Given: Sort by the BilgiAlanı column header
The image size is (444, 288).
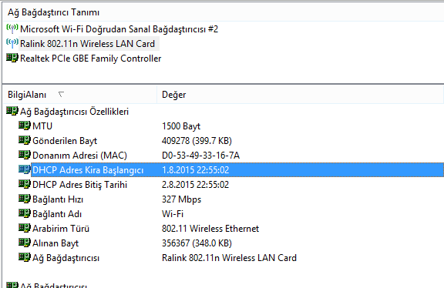Looking at the screenshot, I should 80,95.
